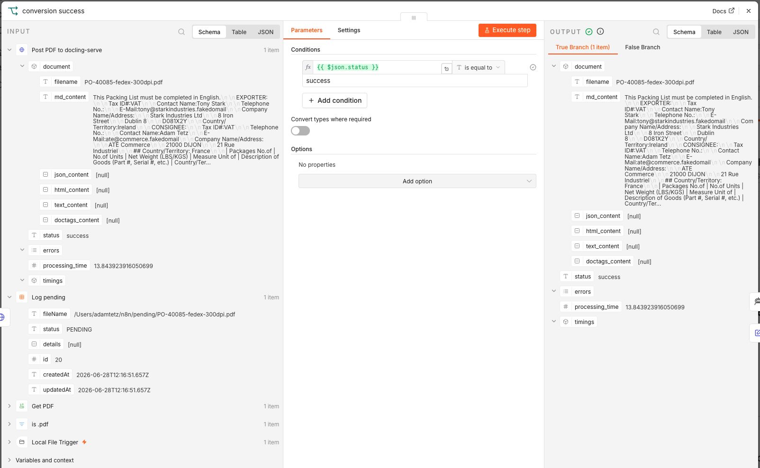Image resolution: width=760 pixels, height=468 pixels.
Task: Collapse the document node in INPUT
Action: [x=22, y=66]
